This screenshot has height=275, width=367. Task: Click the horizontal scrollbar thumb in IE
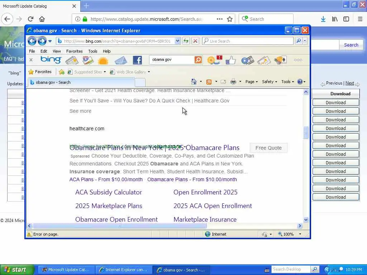coord(120,226)
